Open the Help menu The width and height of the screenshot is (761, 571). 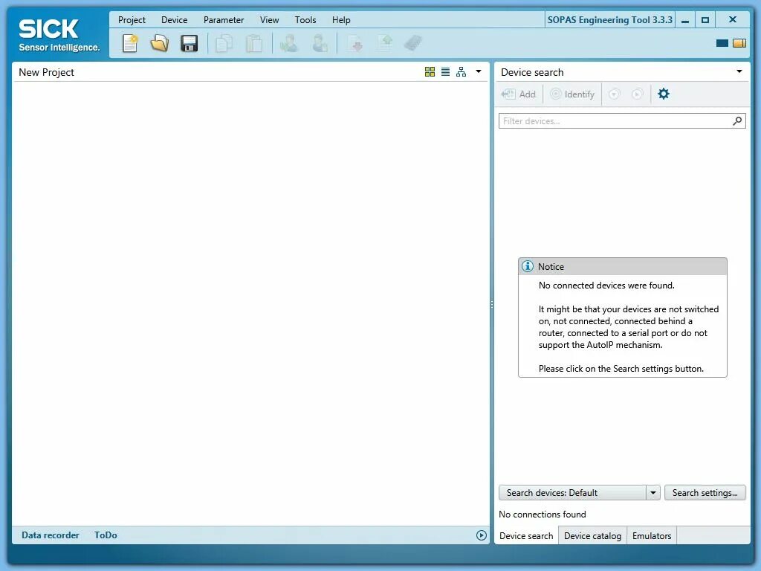coord(341,20)
